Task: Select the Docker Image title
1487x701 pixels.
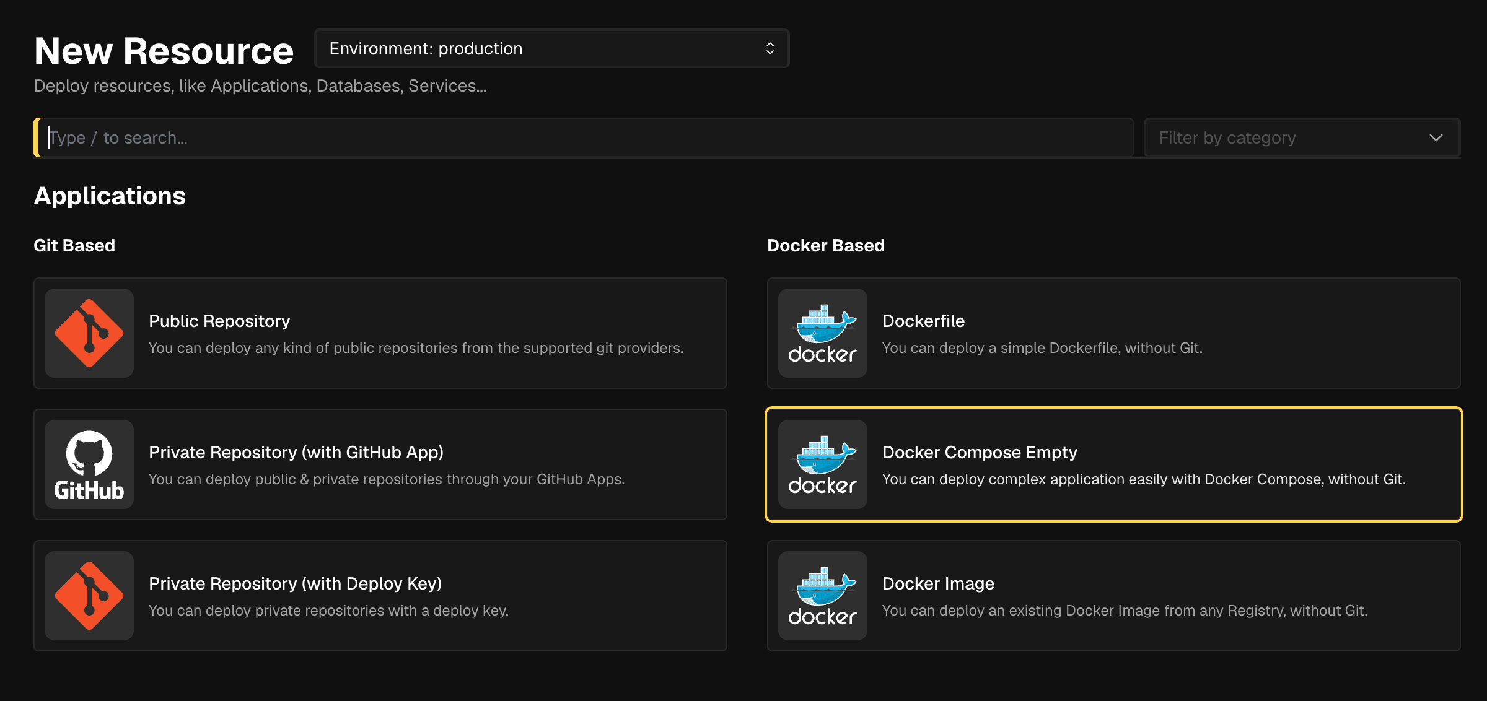Action: [x=938, y=583]
